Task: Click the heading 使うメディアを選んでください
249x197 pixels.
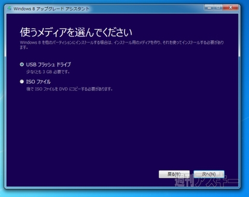Action: tap(76, 32)
